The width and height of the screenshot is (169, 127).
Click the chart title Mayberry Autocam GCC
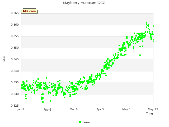pos(84,3)
